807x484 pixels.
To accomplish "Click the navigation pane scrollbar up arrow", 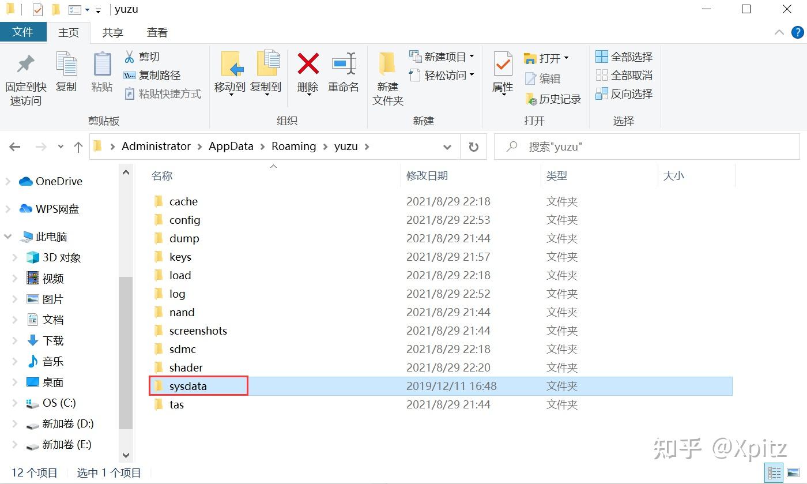I will click(126, 172).
